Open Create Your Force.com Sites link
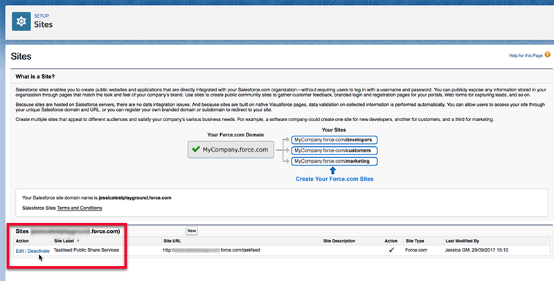The width and height of the screenshot is (554, 284). pyautogui.click(x=334, y=179)
